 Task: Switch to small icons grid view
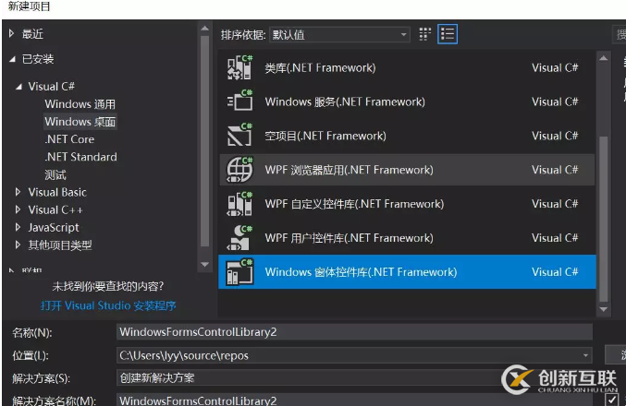tap(424, 34)
